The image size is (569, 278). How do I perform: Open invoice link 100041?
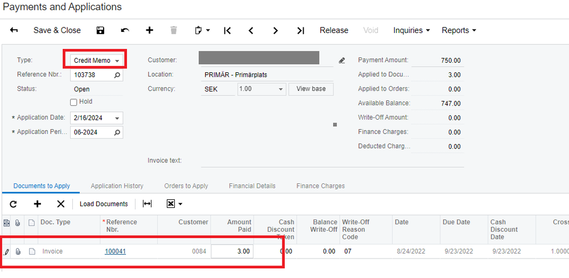116,251
